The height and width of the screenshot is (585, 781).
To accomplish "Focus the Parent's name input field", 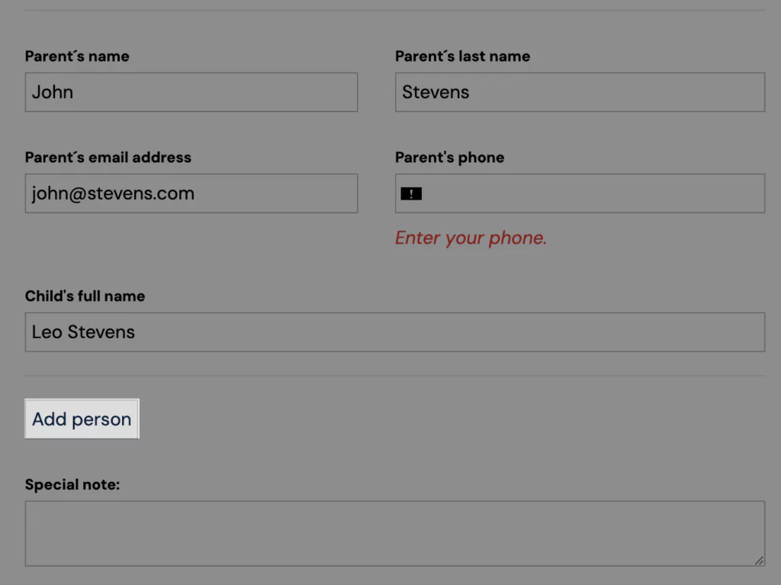I will 191,92.
